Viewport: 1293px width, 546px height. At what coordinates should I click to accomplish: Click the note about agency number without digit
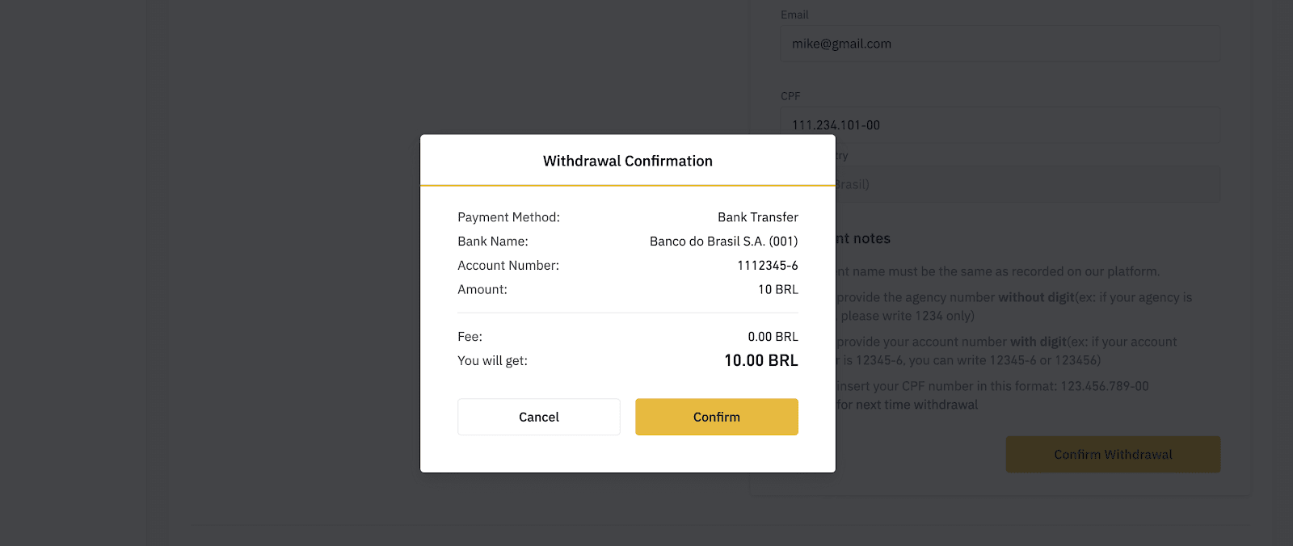click(1014, 306)
